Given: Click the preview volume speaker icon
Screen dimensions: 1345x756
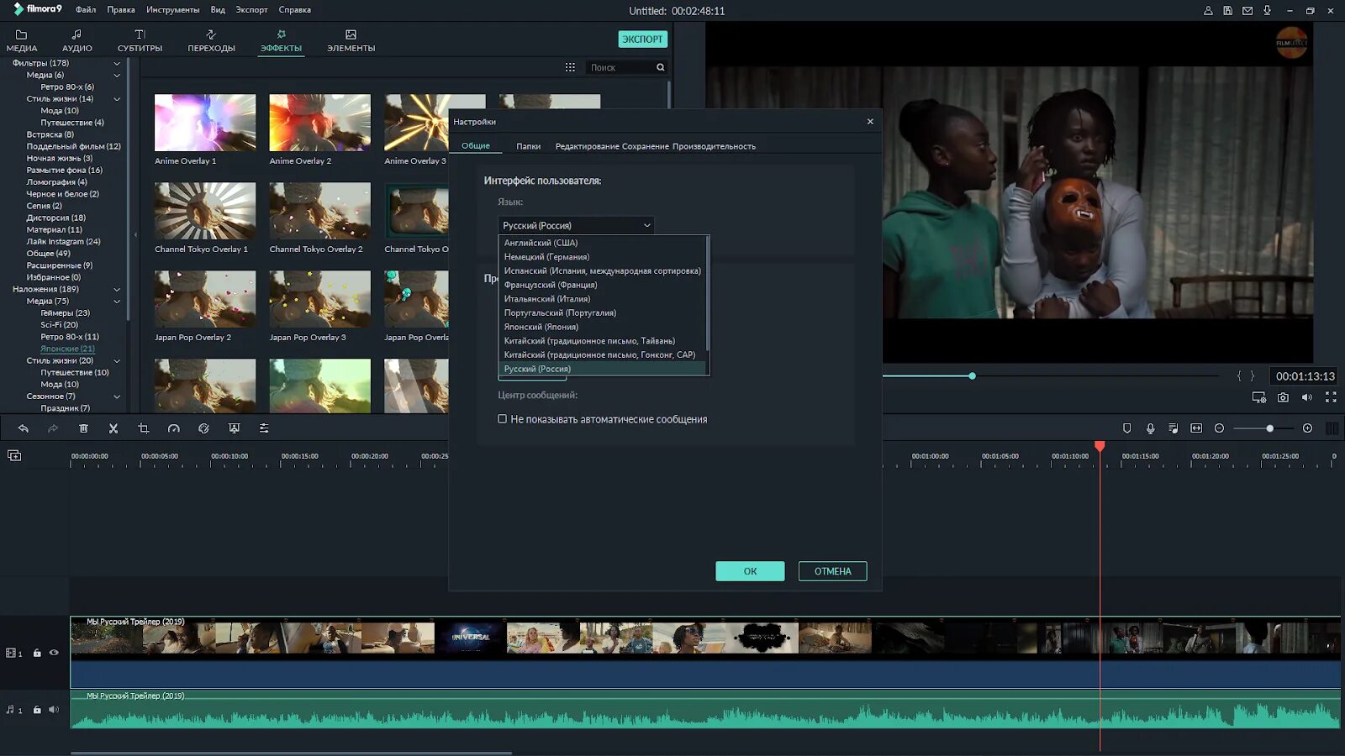Looking at the screenshot, I should (x=1307, y=397).
